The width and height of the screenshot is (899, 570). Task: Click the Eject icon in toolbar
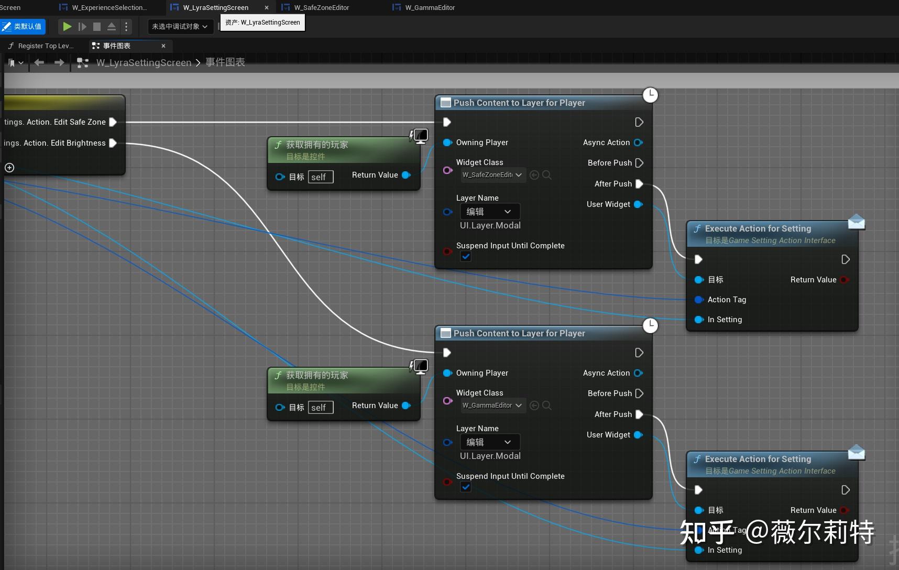pos(112,26)
